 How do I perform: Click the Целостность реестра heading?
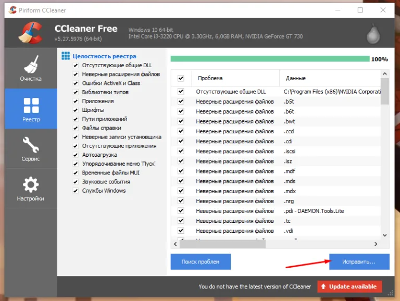tap(104, 56)
